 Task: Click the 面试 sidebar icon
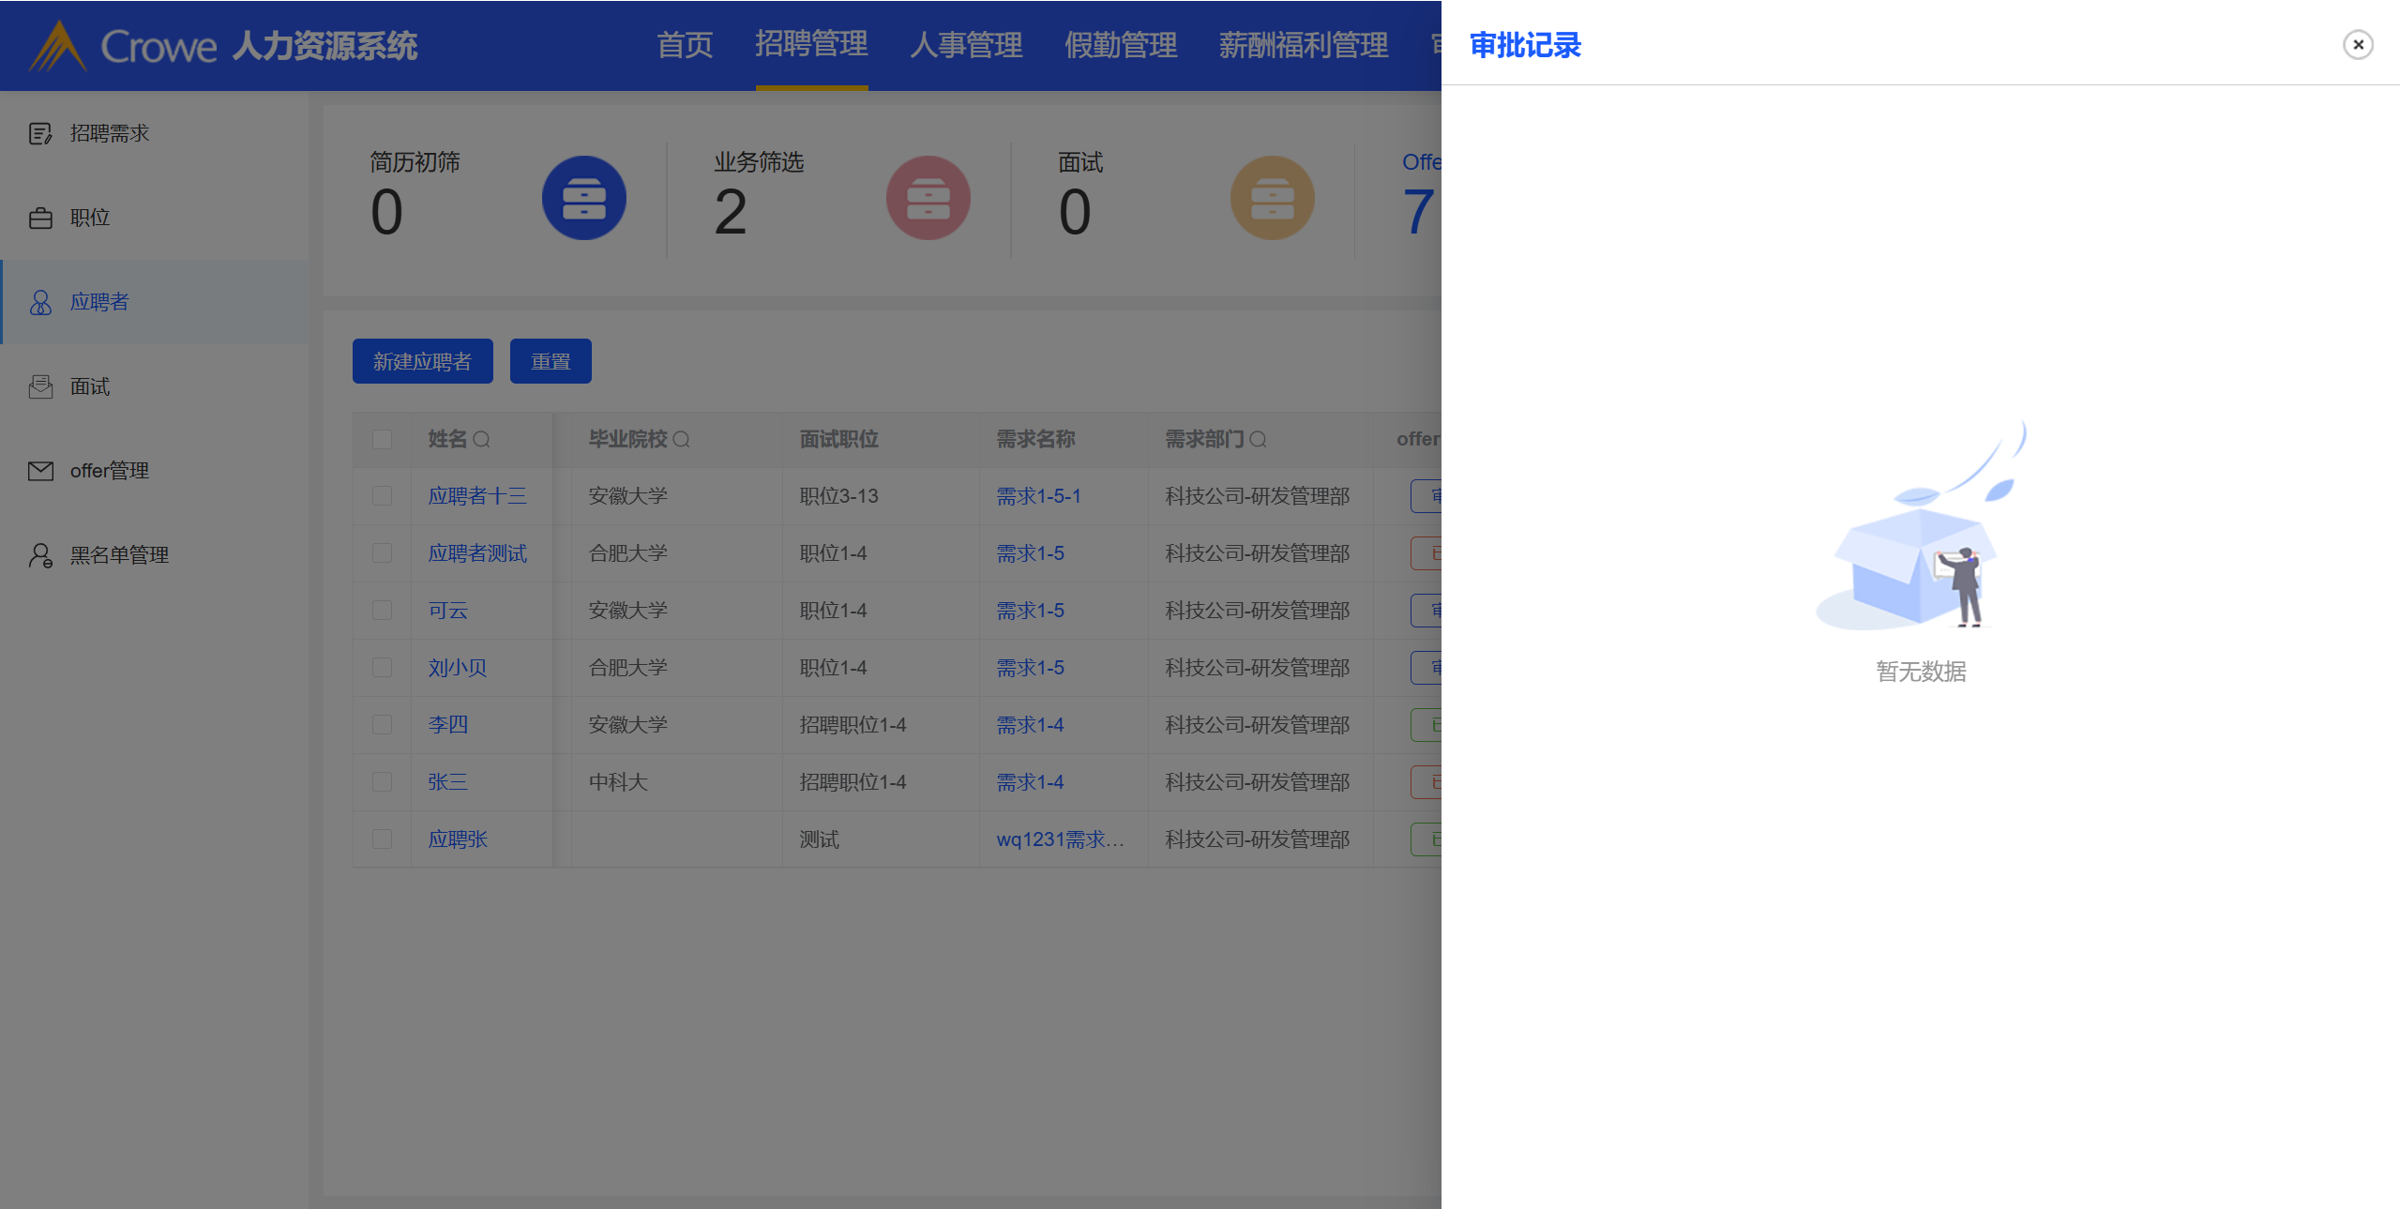coord(40,387)
